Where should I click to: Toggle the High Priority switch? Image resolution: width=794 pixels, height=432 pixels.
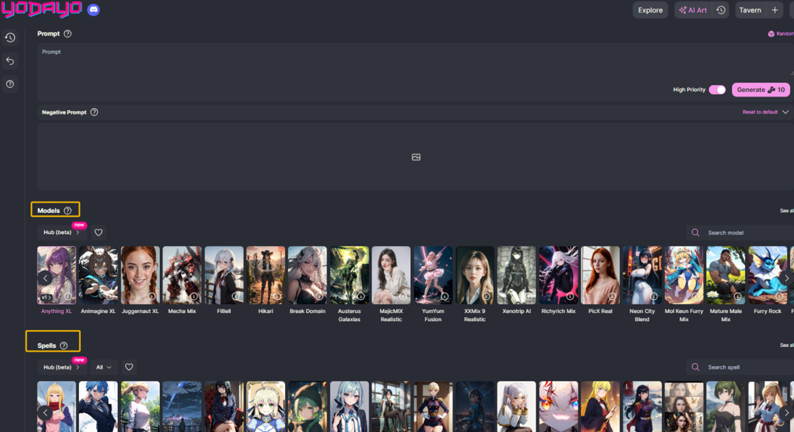pyautogui.click(x=717, y=90)
